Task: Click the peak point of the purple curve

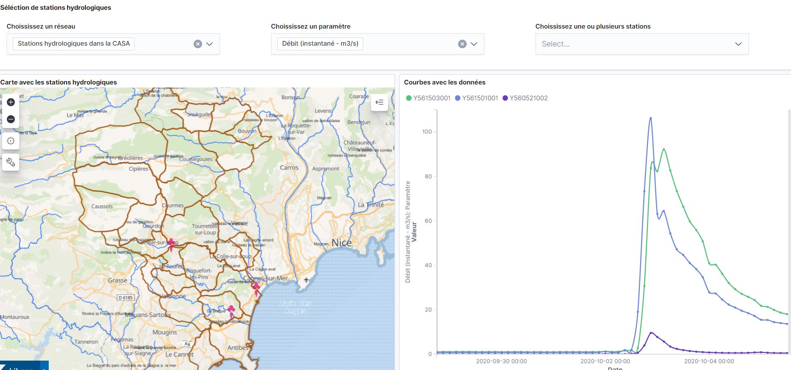Action: (651, 333)
